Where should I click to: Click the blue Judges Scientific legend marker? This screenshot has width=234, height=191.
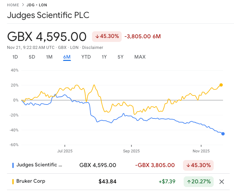(13, 165)
